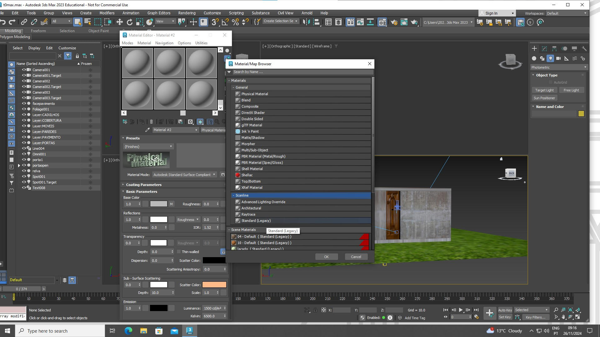The height and width of the screenshot is (337, 600).
Task: Open the Material #2 name dropdown
Action: coord(175,130)
